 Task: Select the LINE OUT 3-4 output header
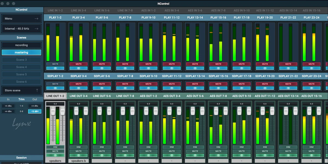(x=78, y=96)
